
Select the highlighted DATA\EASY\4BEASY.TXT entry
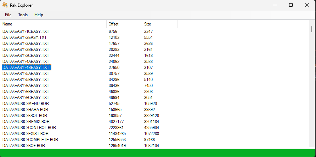(27, 68)
